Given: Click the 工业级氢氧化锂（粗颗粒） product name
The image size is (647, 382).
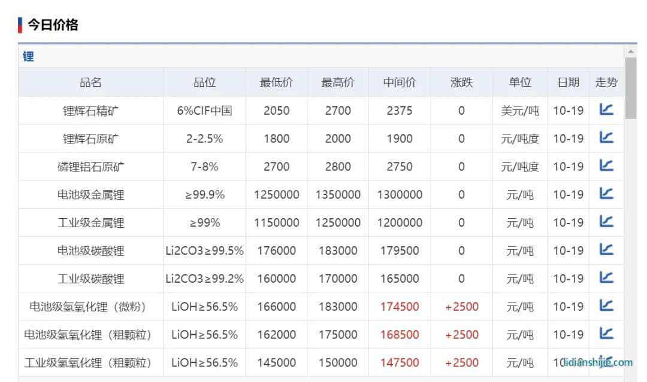Looking at the screenshot, I should (87, 362).
